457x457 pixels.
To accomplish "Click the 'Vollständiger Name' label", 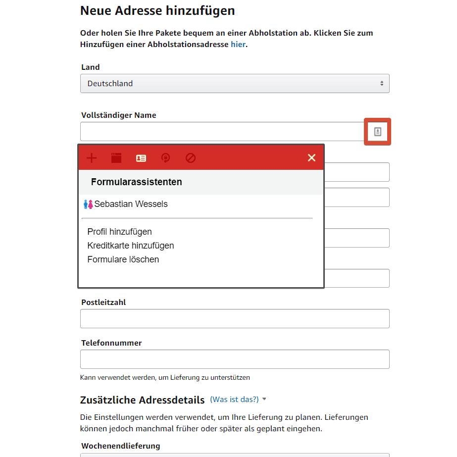I will click(x=119, y=115).
